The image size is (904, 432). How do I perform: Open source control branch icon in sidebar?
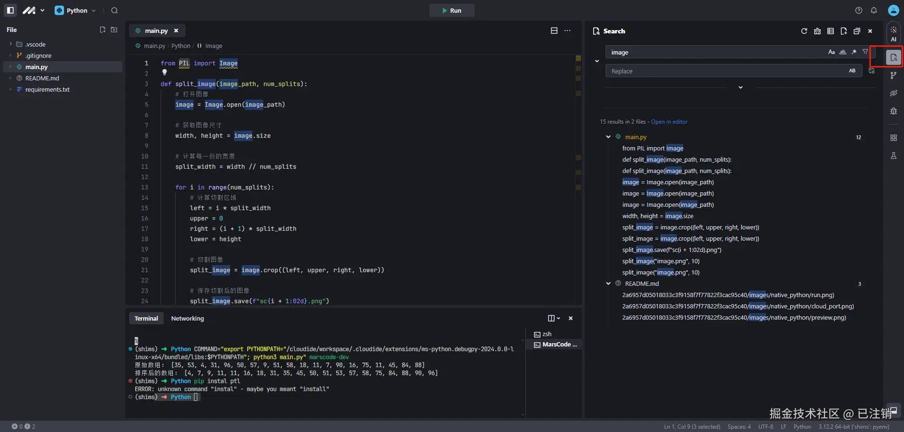[x=893, y=75]
